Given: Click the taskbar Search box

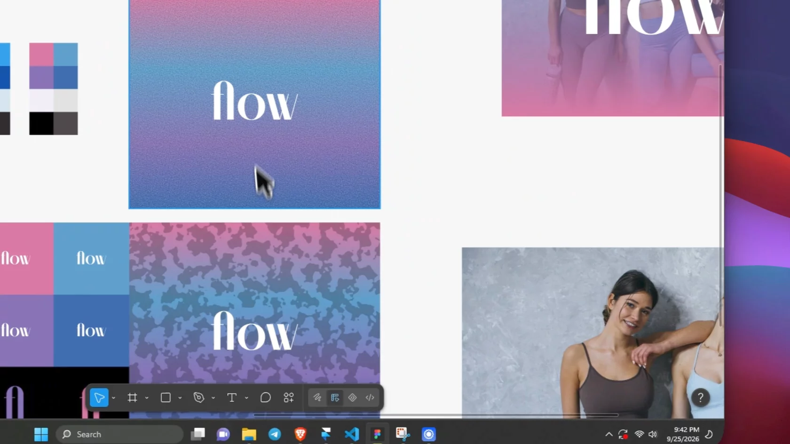Looking at the screenshot, I should point(119,434).
